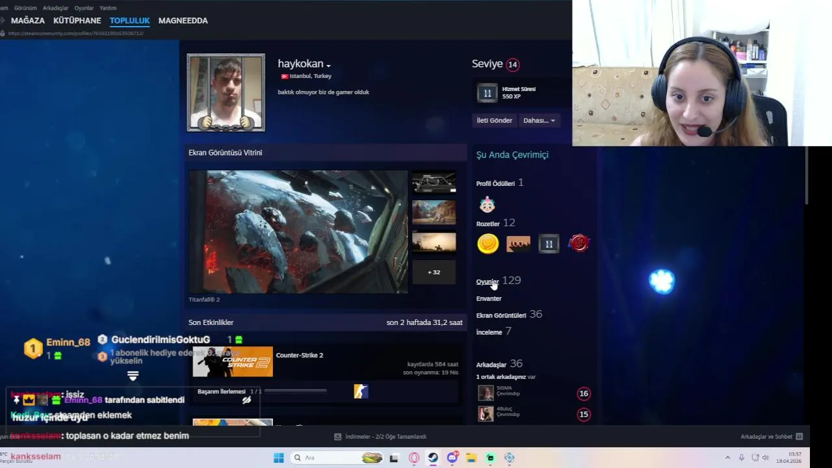Click SIGMA's level 16 badge
Screen dimensions: 832x468
[584, 393]
